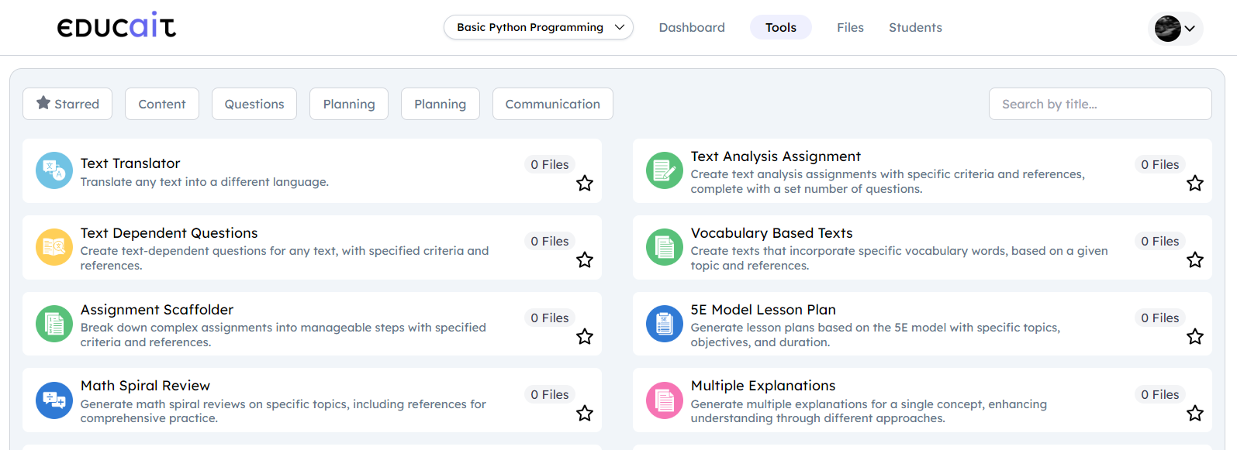
Task: Click the Search by title field
Action: pyautogui.click(x=1100, y=104)
